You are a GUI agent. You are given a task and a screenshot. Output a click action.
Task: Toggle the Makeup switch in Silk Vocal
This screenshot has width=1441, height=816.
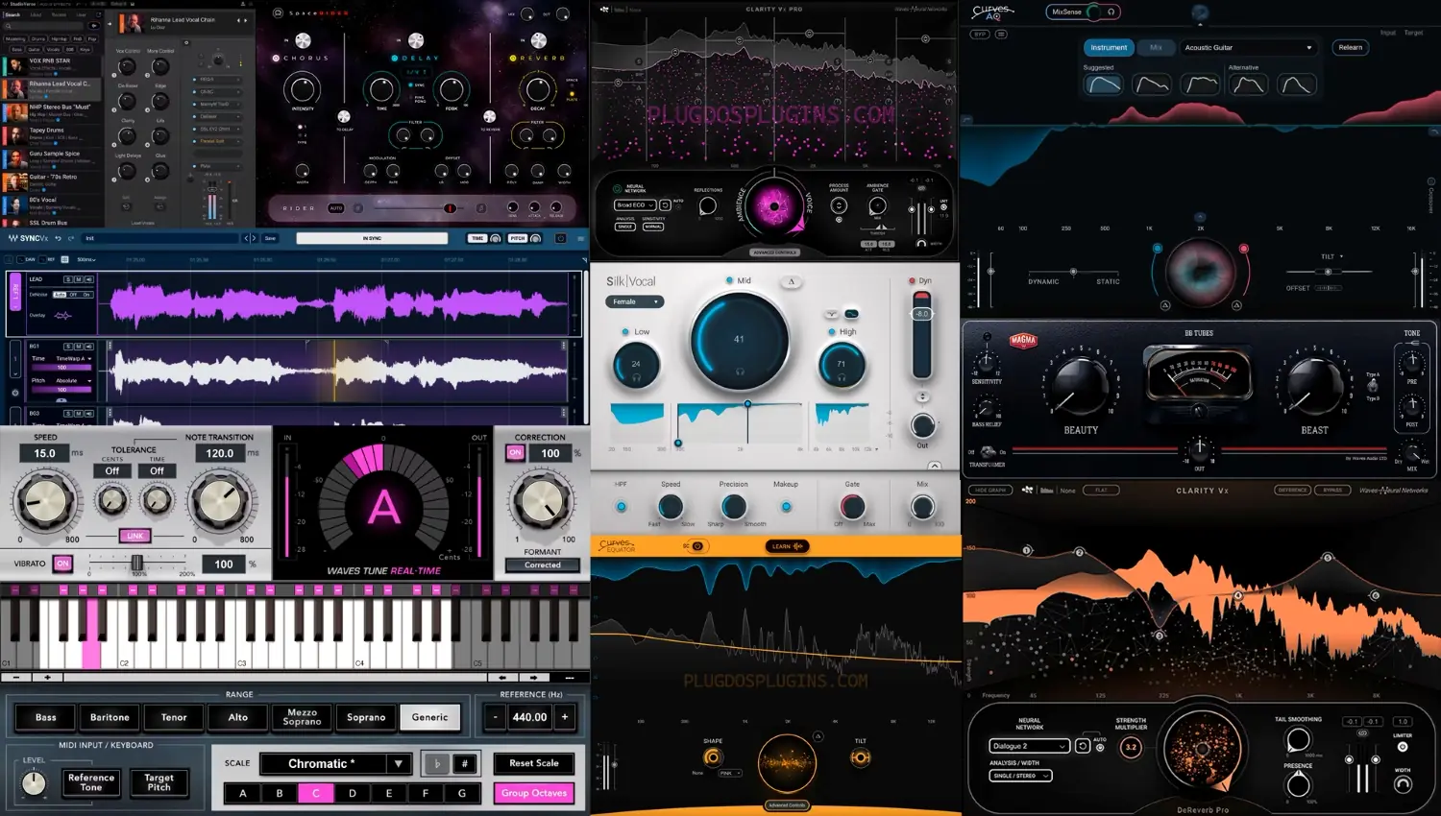click(x=786, y=507)
